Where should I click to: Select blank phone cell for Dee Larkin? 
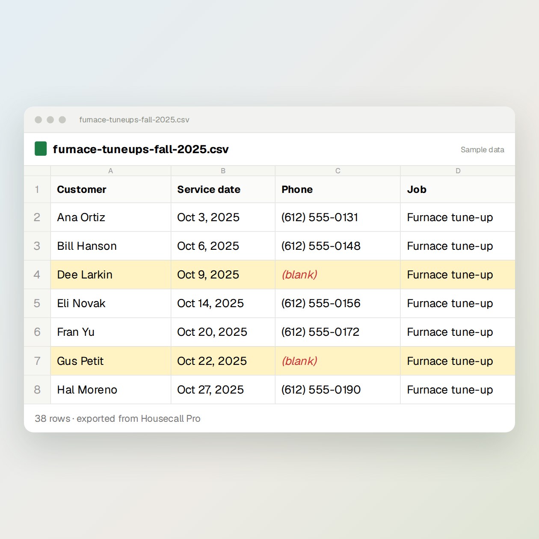(x=338, y=275)
